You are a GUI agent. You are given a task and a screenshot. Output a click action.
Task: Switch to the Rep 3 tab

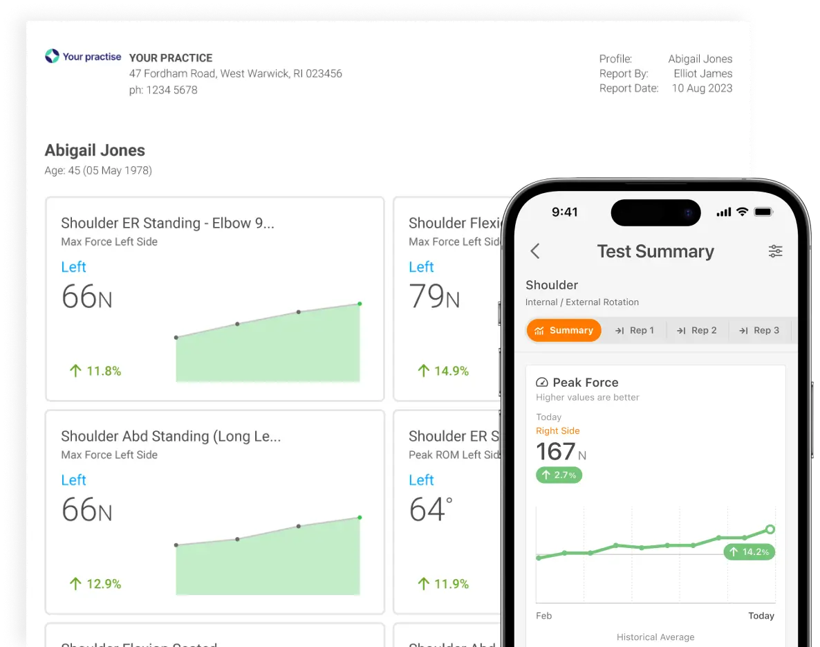point(758,331)
